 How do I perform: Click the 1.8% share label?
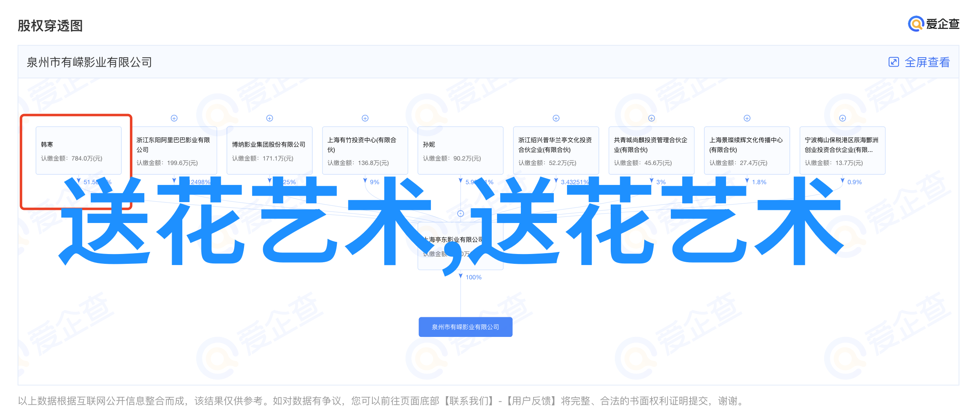click(759, 182)
